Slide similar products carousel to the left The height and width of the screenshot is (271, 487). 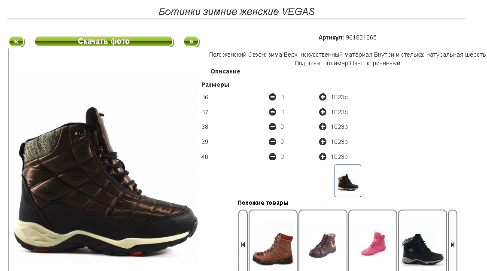(x=243, y=244)
